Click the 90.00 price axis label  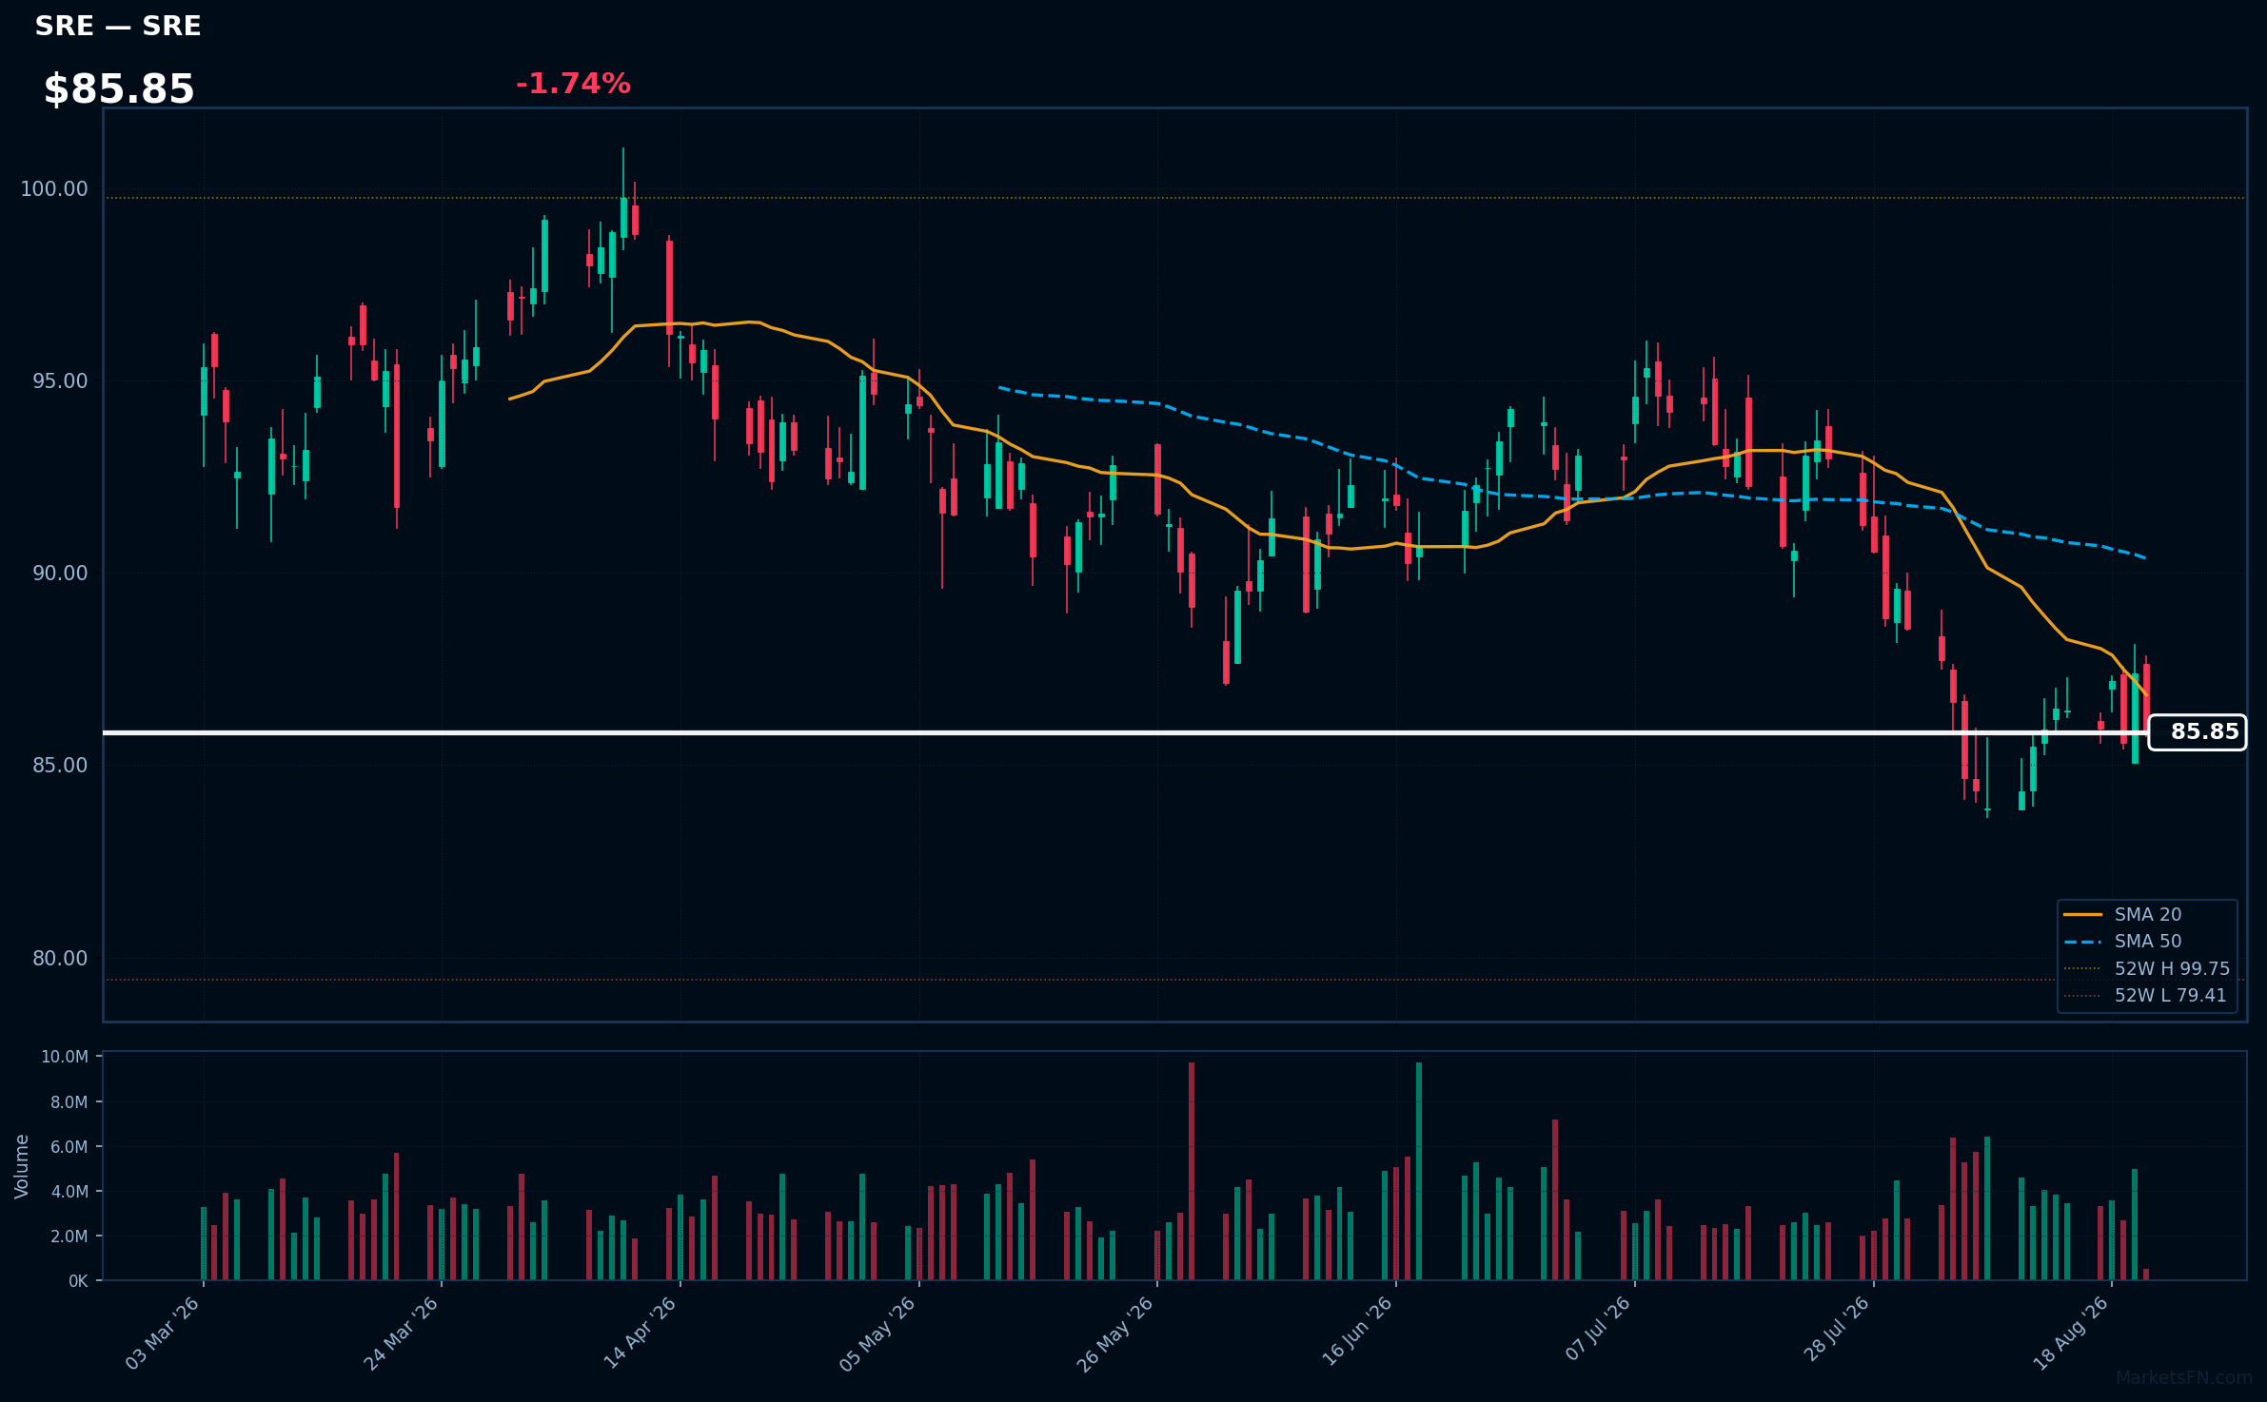click(x=60, y=574)
